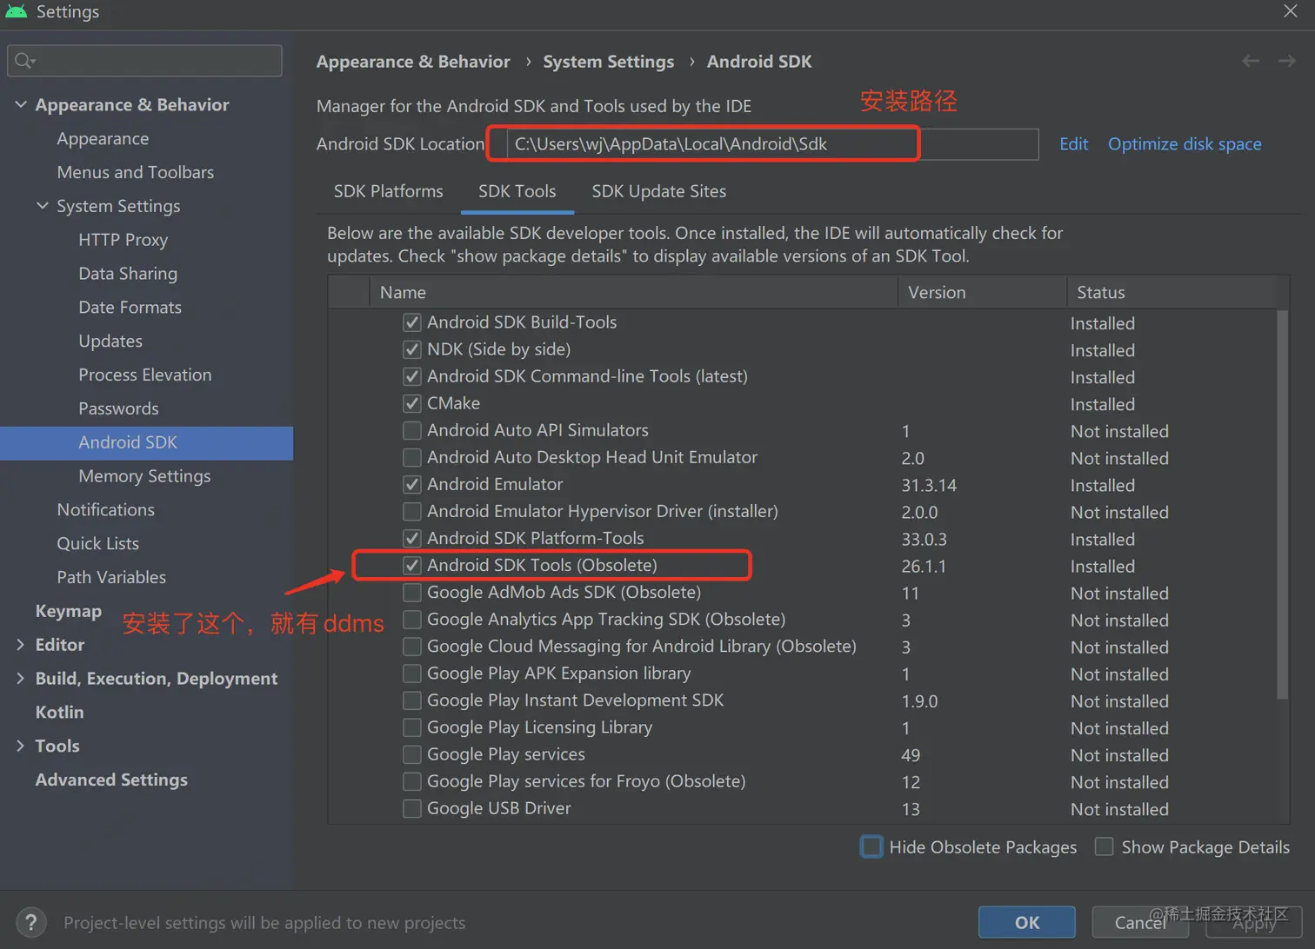The image size is (1315, 949).
Task: Select Passwords settings
Action: (118, 408)
